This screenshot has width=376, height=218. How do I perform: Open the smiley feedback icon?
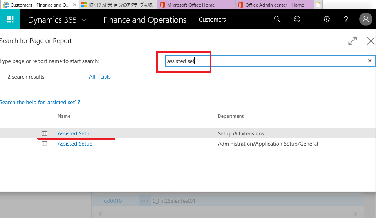(297, 19)
